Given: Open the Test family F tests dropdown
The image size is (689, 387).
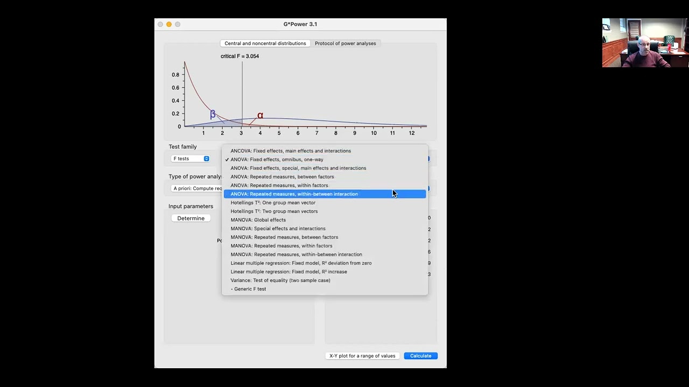Looking at the screenshot, I should pyautogui.click(x=191, y=159).
